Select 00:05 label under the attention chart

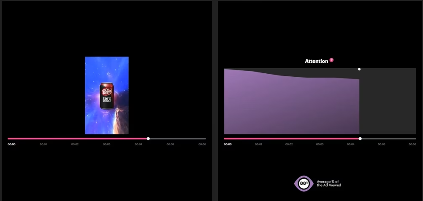point(382,145)
